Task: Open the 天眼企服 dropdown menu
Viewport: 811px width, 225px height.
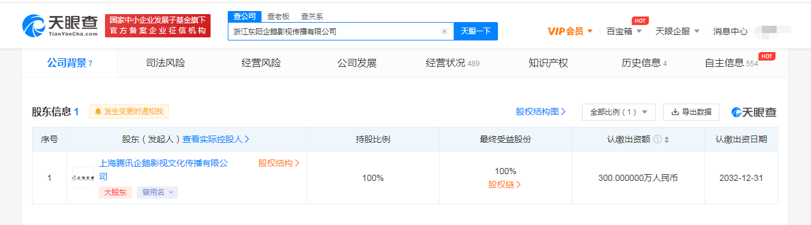Action: (x=678, y=31)
